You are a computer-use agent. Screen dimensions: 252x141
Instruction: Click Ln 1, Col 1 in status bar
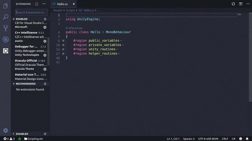coord(173,139)
